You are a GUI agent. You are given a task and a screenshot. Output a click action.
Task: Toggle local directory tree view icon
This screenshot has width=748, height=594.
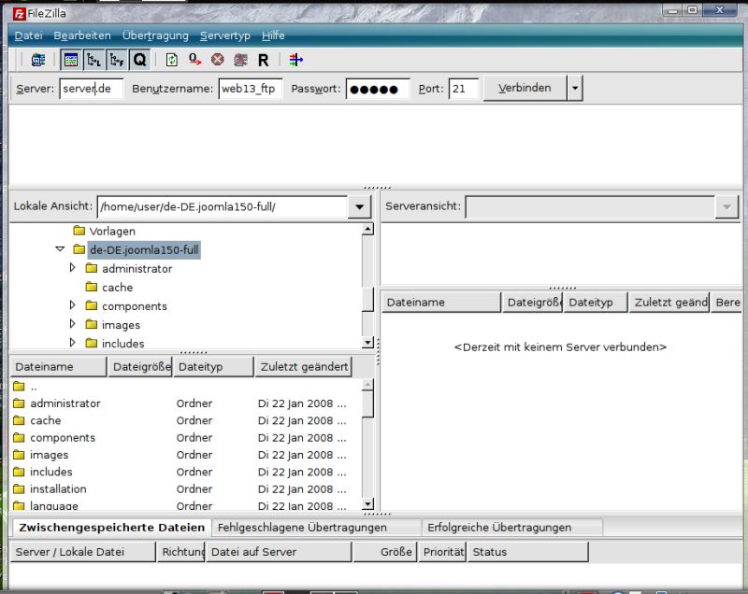pos(94,60)
